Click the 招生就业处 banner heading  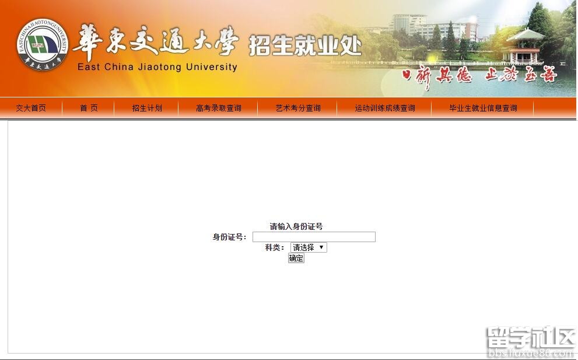(305, 46)
